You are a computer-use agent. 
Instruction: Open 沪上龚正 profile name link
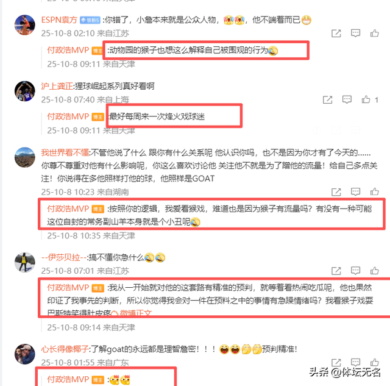57,86
